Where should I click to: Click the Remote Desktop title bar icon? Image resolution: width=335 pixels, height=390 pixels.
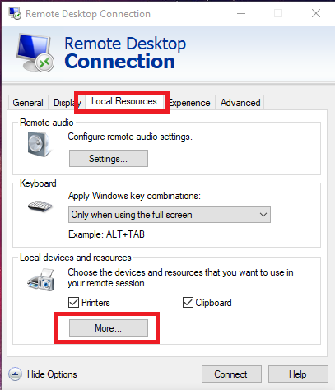pyautogui.click(x=15, y=13)
